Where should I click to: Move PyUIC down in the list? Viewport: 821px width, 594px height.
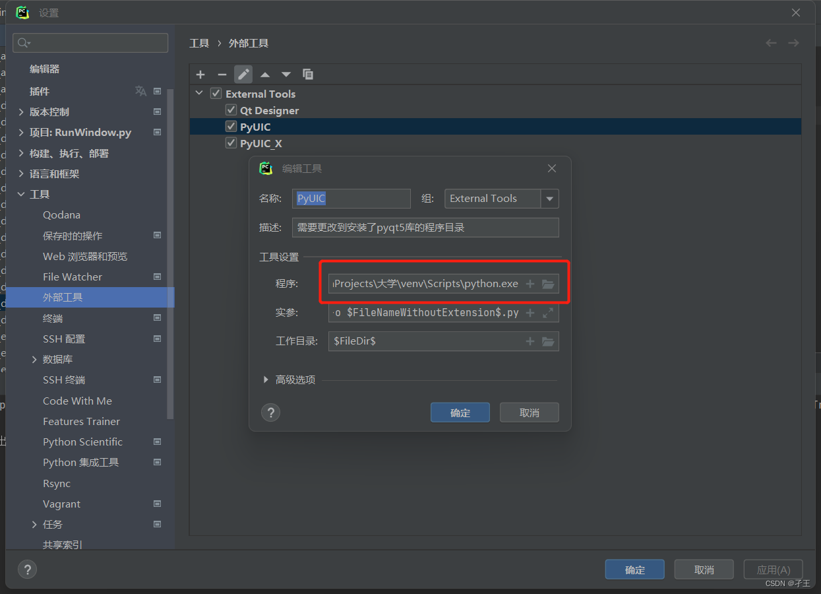click(x=286, y=74)
